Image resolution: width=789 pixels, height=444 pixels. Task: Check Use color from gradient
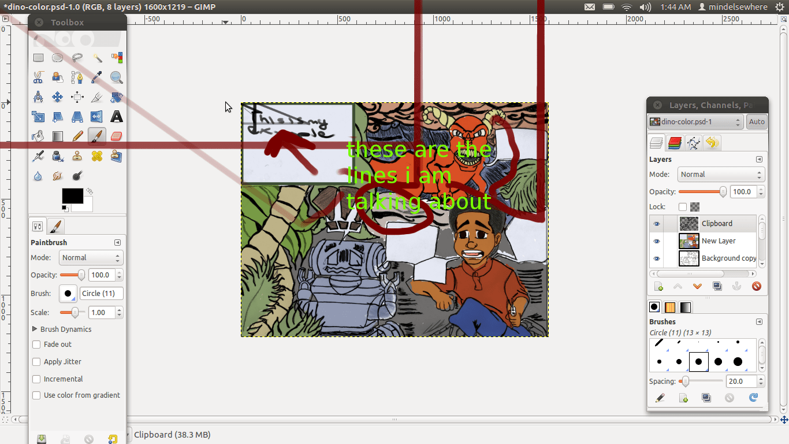(x=36, y=395)
